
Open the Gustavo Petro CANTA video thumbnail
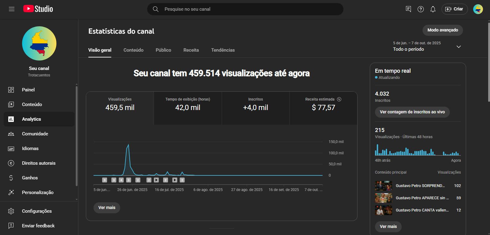point(384,210)
